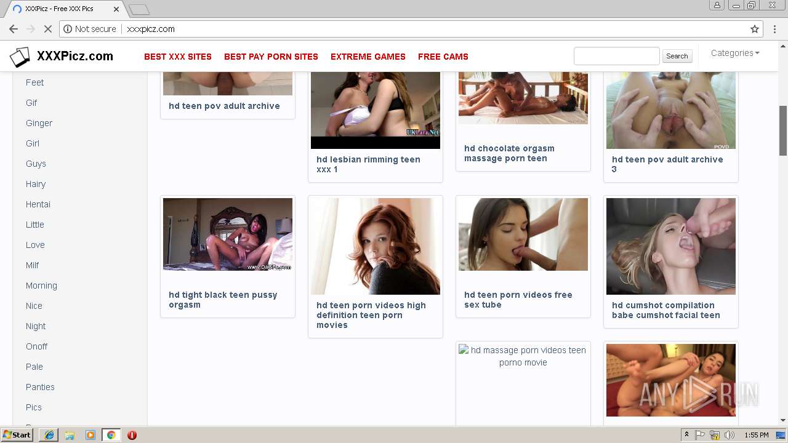Screen dimensions: 788x443
Task: Click the Chrome user profile icon
Action: click(x=717, y=5)
